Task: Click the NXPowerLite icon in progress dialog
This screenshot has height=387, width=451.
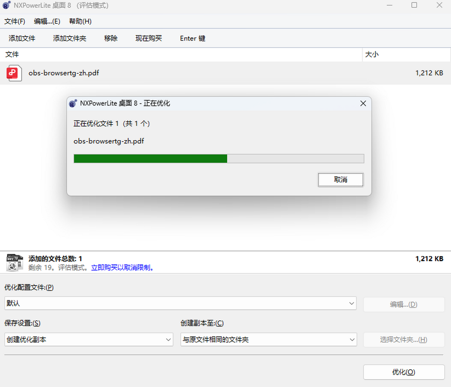Action: pos(73,104)
